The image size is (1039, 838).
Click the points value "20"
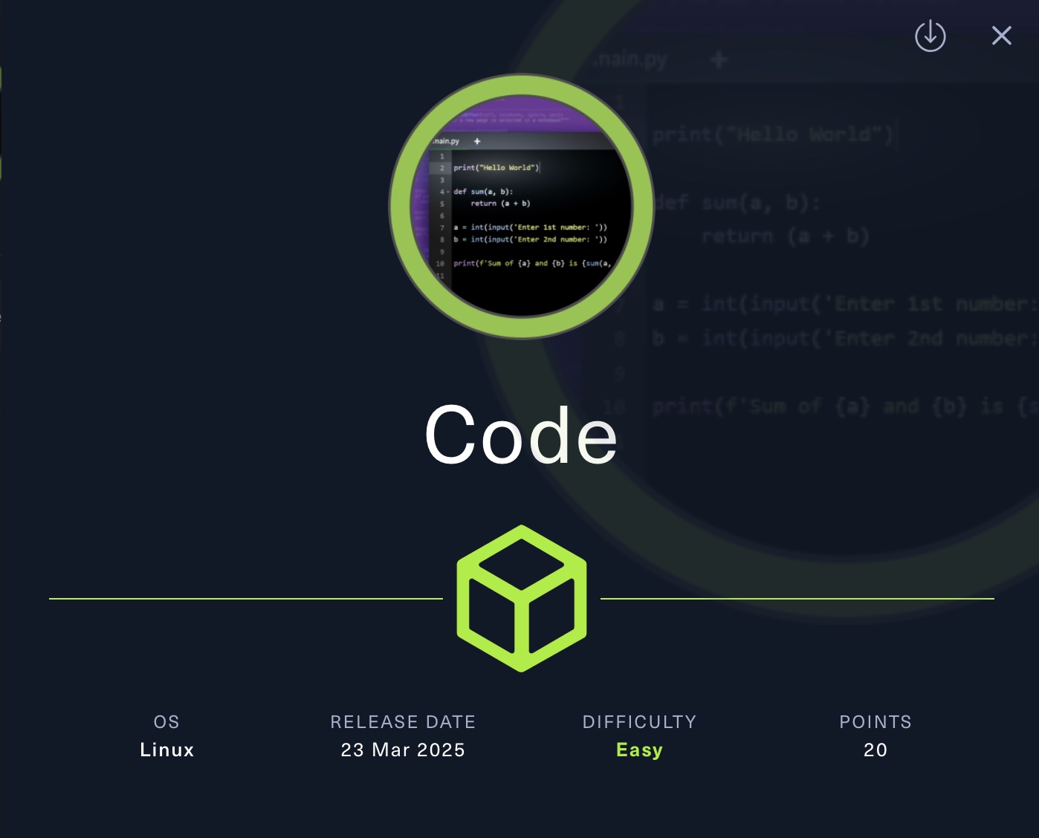pyautogui.click(x=875, y=750)
